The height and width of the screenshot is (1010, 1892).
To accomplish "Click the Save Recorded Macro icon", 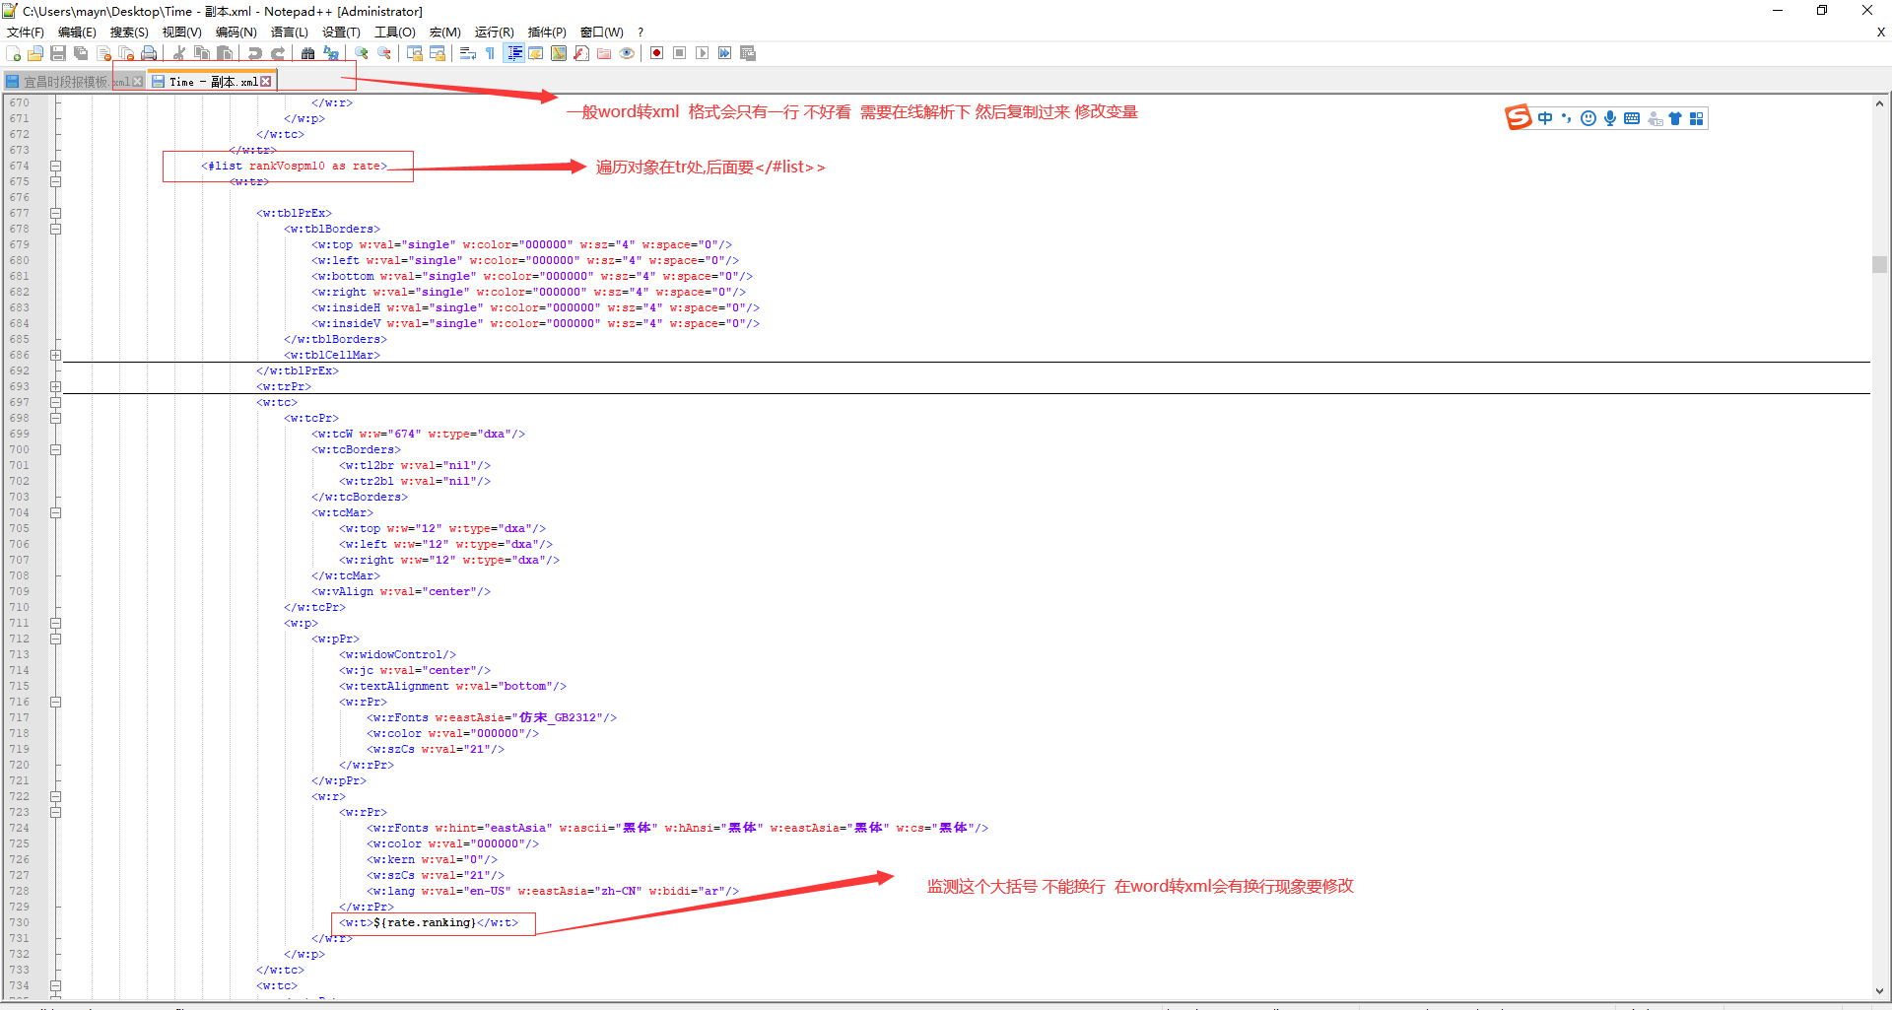I will tap(748, 53).
